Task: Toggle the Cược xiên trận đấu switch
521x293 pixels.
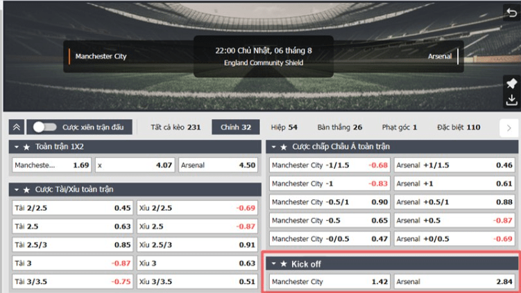Action: 45,127
